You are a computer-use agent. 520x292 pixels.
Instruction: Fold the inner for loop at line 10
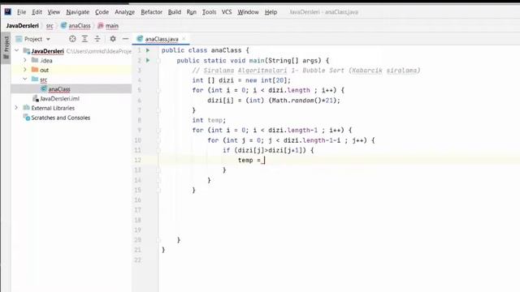158,140
